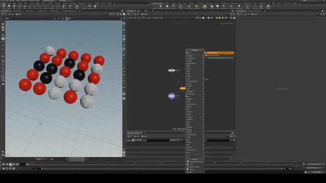Viewport: 326px width, 183px height.
Task: Select the Sphere shelf tool
Action: tap(9, 7)
